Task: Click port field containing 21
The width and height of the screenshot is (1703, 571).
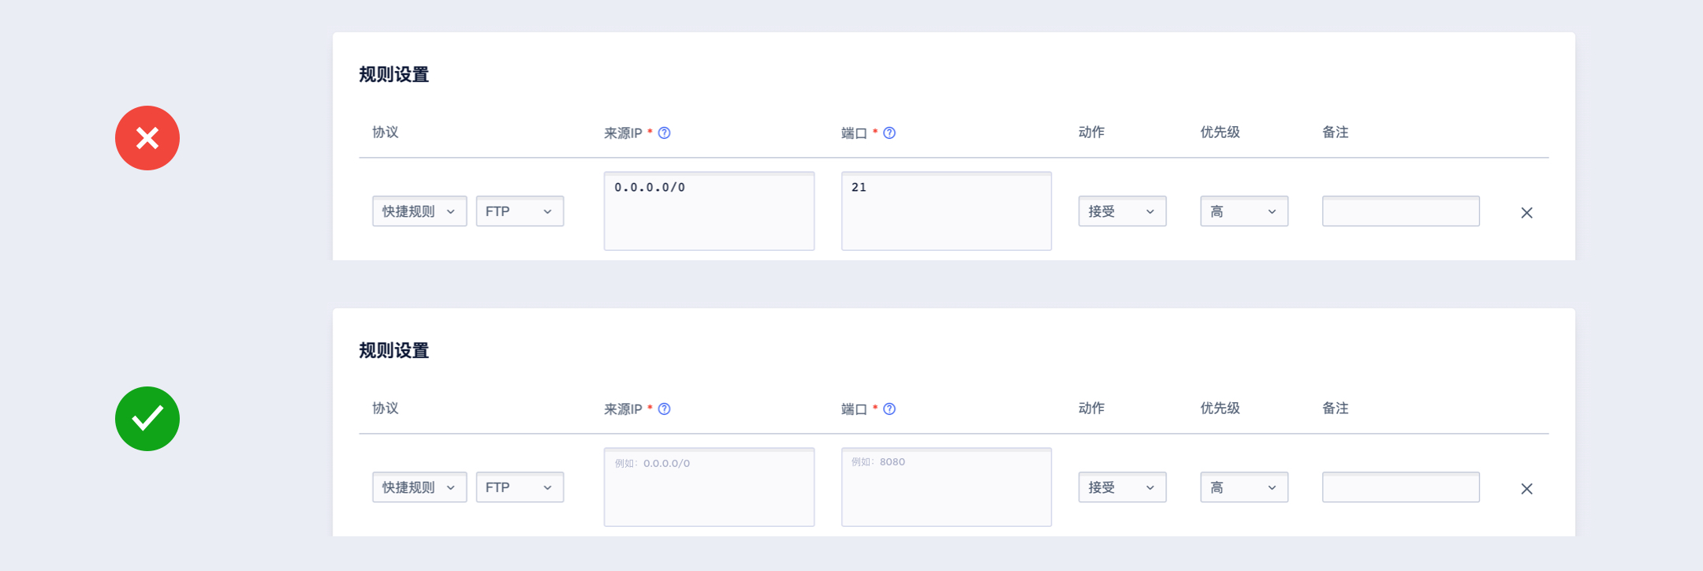Action: click(946, 211)
